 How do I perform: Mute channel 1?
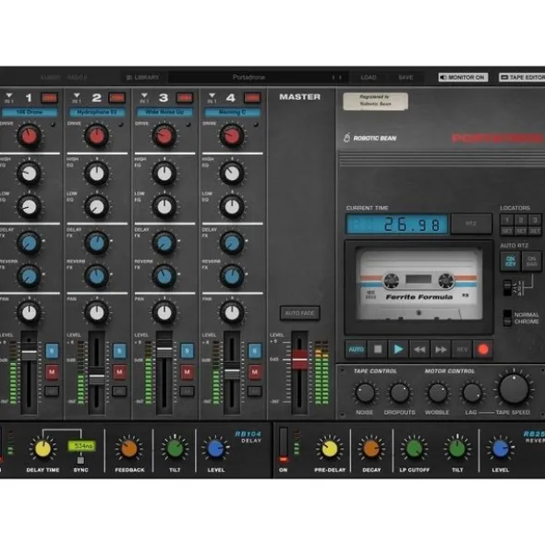click(52, 372)
